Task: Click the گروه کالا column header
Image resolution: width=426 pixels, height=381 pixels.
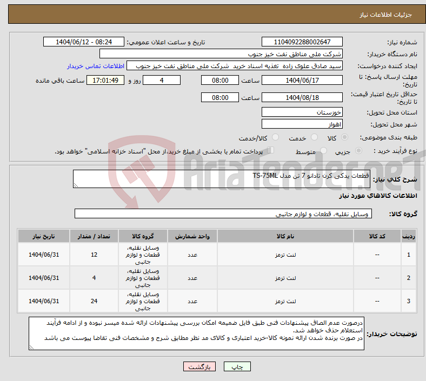Action: click(143, 236)
